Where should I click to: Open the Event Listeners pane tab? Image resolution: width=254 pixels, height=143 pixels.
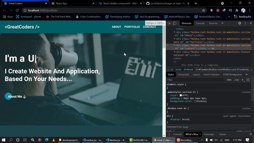pos(211,74)
